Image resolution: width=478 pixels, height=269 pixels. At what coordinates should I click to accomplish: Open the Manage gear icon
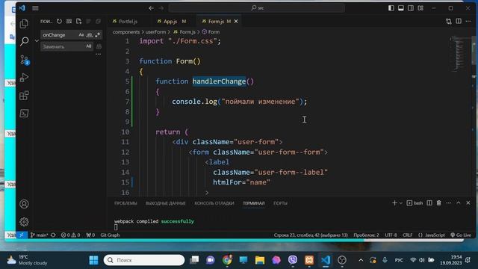tap(24, 222)
